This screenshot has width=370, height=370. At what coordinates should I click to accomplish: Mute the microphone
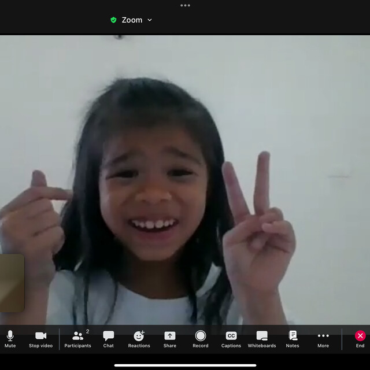coord(10,339)
